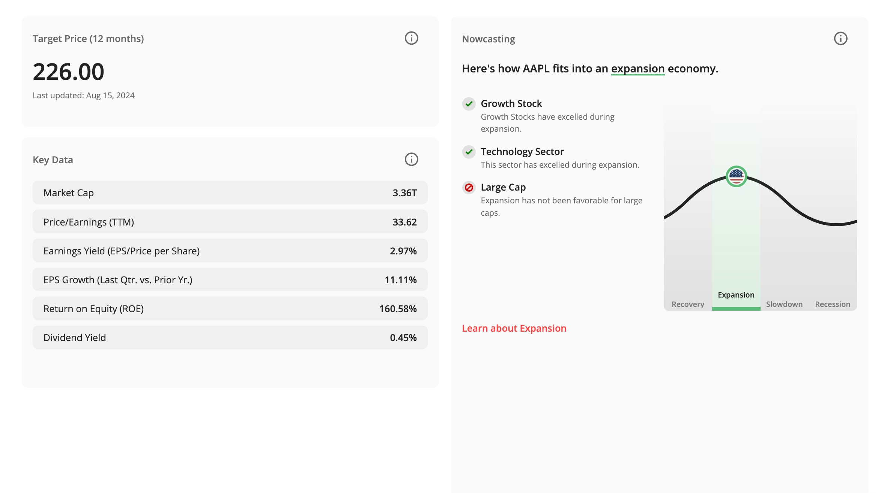This screenshot has height=493, width=878.
Task: Click the Growth Stock heading
Action: (x=511, y=104)
